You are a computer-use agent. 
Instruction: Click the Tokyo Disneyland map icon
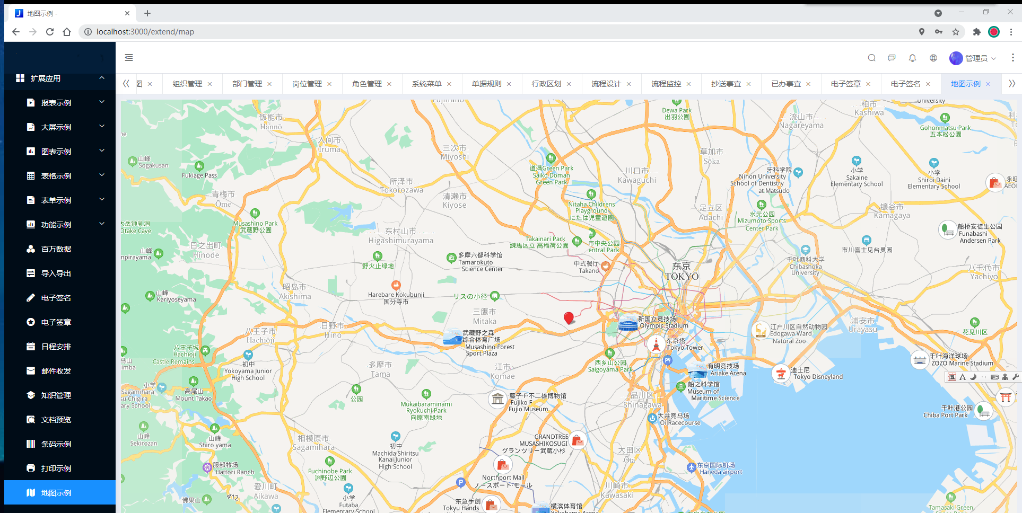click(x=781, y=373)
